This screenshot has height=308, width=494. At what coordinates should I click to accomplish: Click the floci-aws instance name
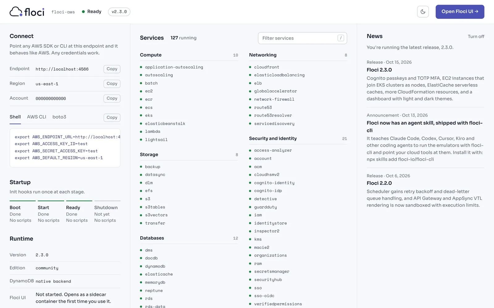63,12
